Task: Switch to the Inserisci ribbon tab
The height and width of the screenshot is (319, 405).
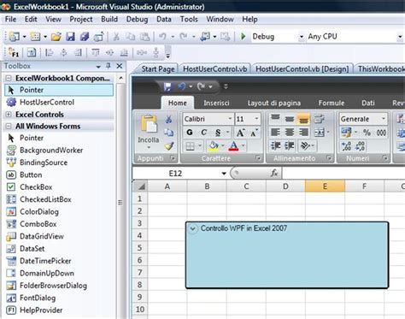Action: [x=216, y=103]
